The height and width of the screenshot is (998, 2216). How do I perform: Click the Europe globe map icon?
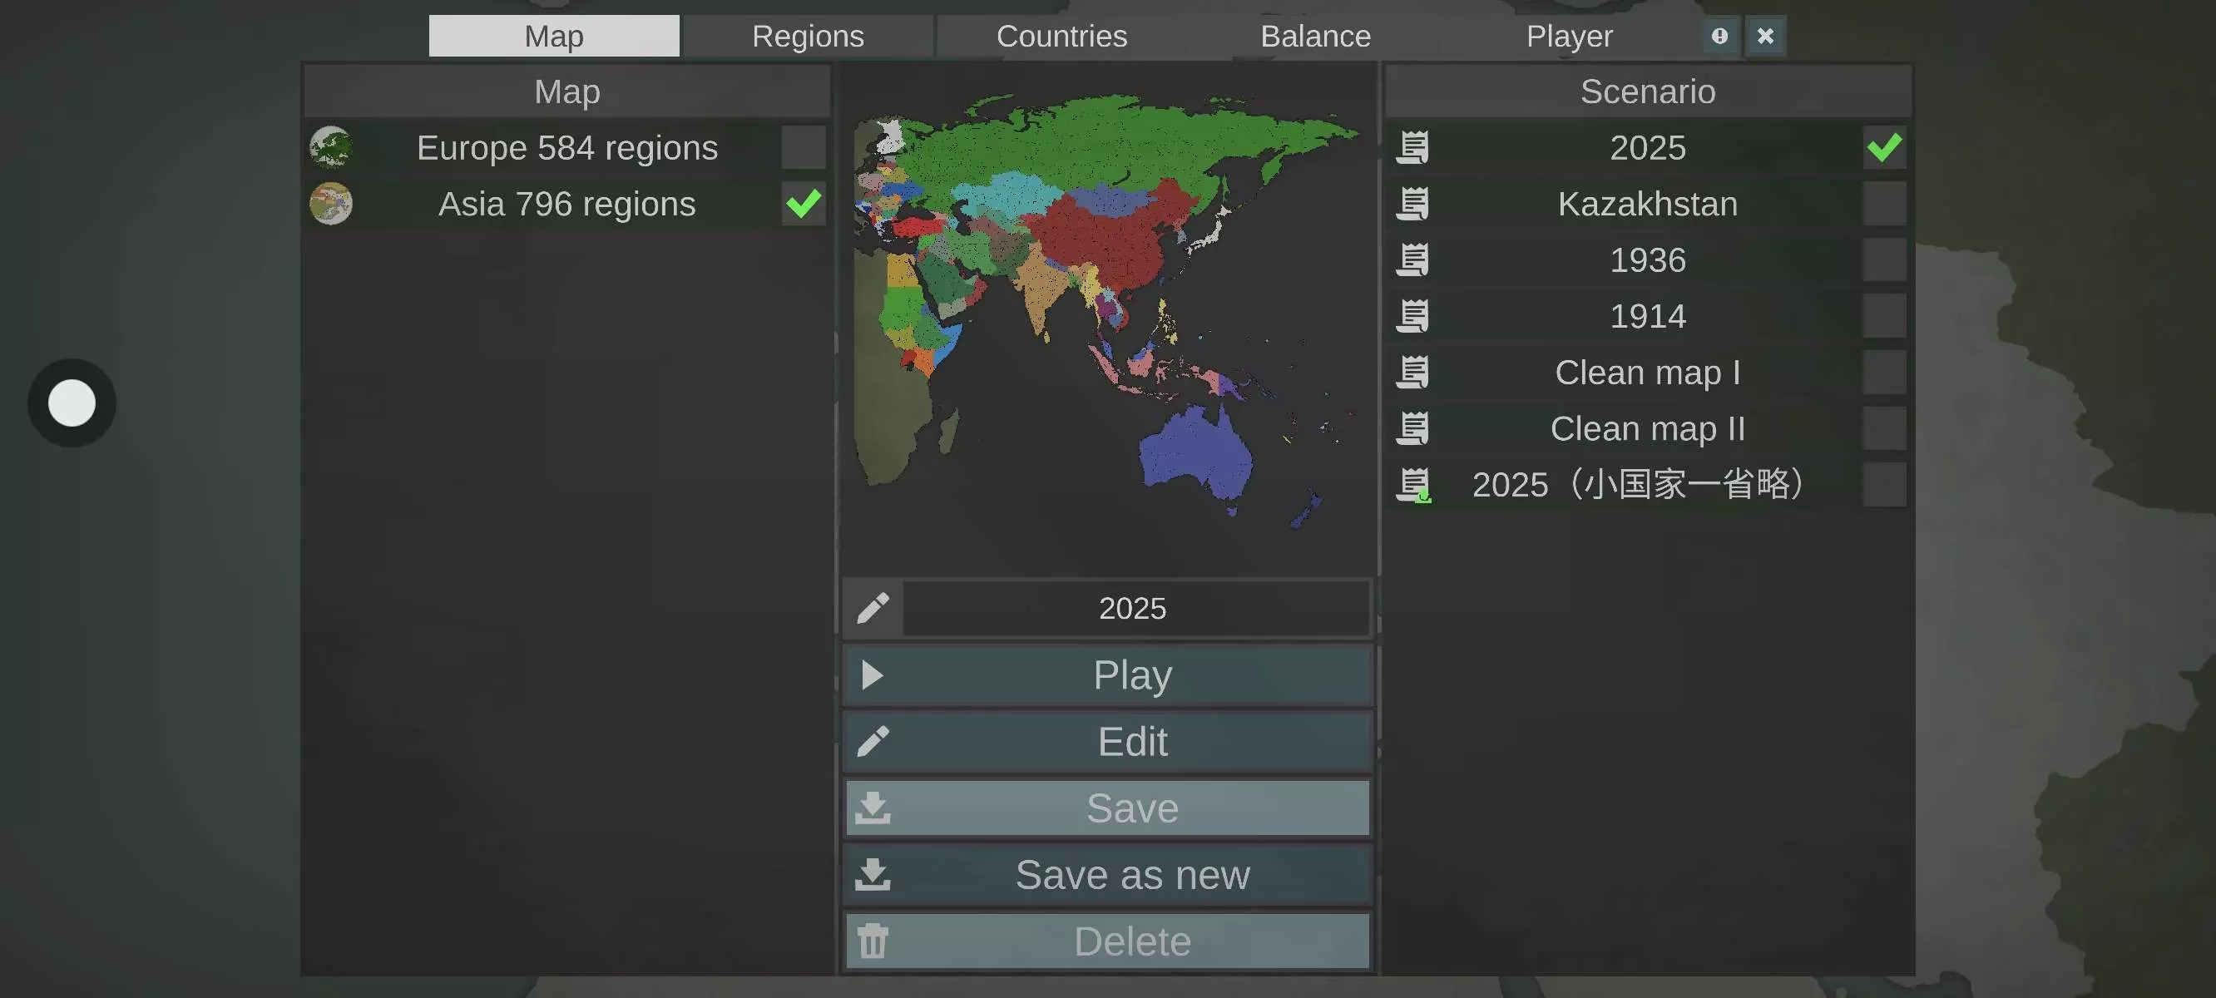coord(330,147)
